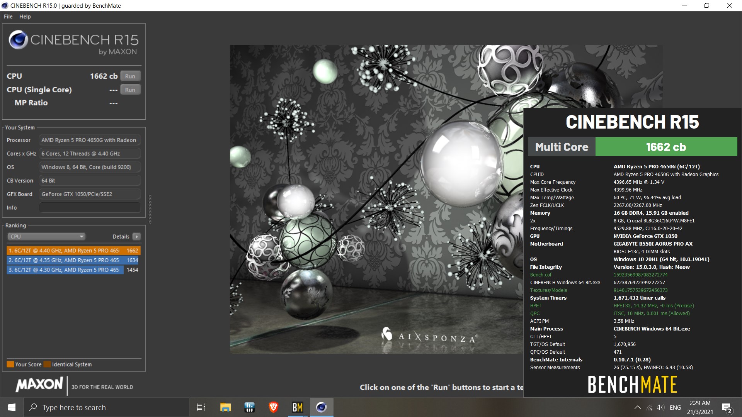Click the Motherboard GIGABYTE B550I value
742x417 pixels.
653,244
